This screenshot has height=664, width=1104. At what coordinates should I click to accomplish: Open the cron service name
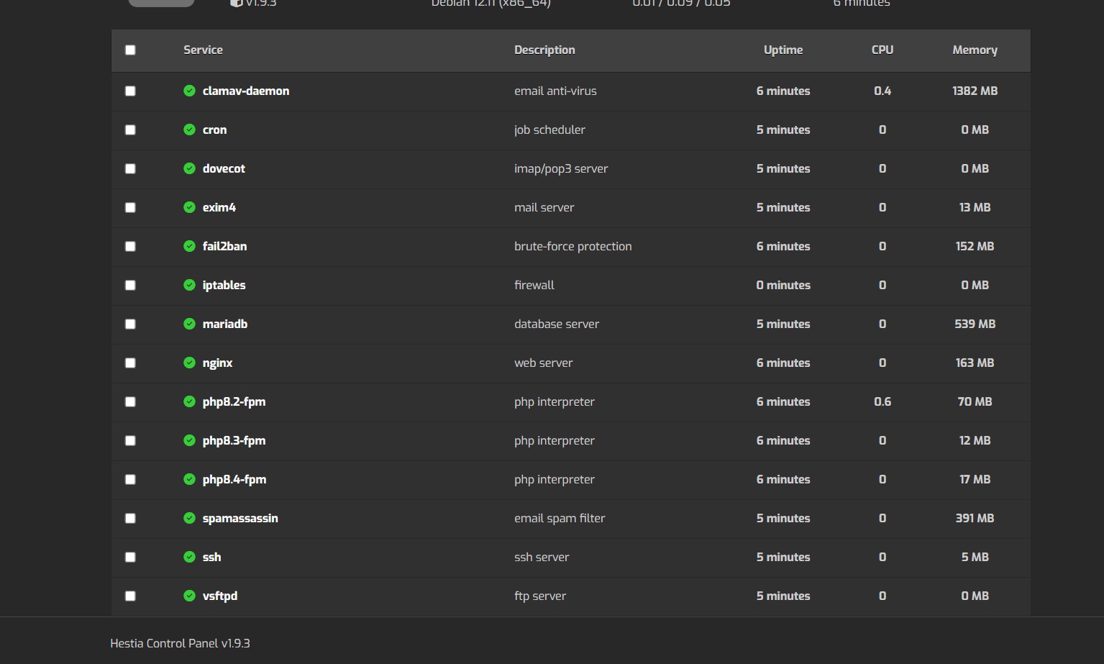pos(214,129)
